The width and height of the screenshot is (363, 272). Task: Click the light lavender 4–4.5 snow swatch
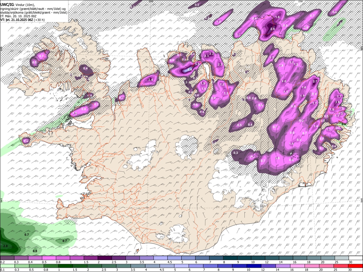click(160, 258)
